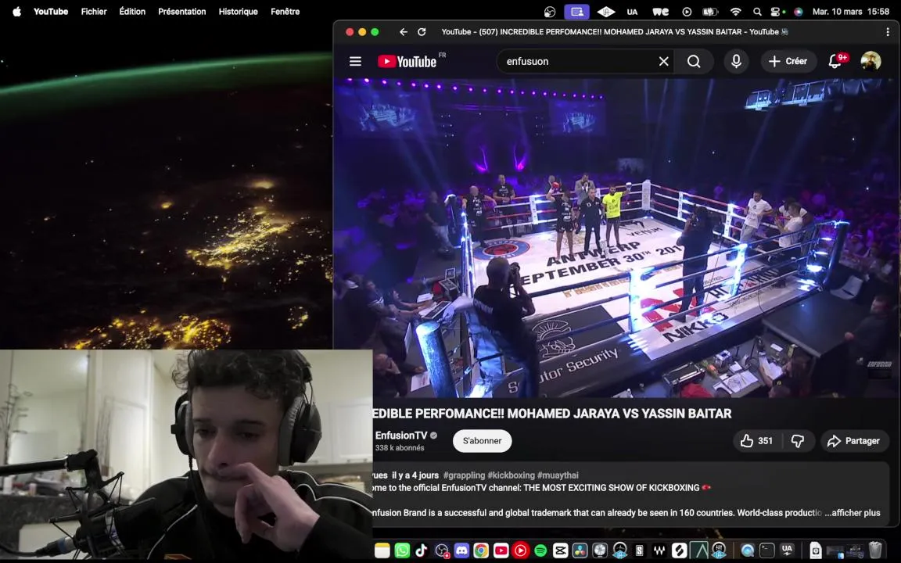
Task: Click the Partager share button
Action: click(x=854, y=441)
